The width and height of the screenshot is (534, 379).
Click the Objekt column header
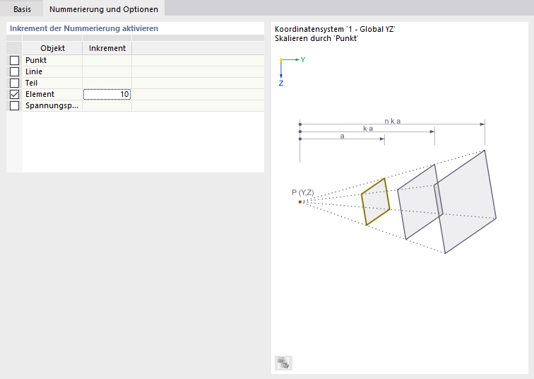tap(52, 48)
